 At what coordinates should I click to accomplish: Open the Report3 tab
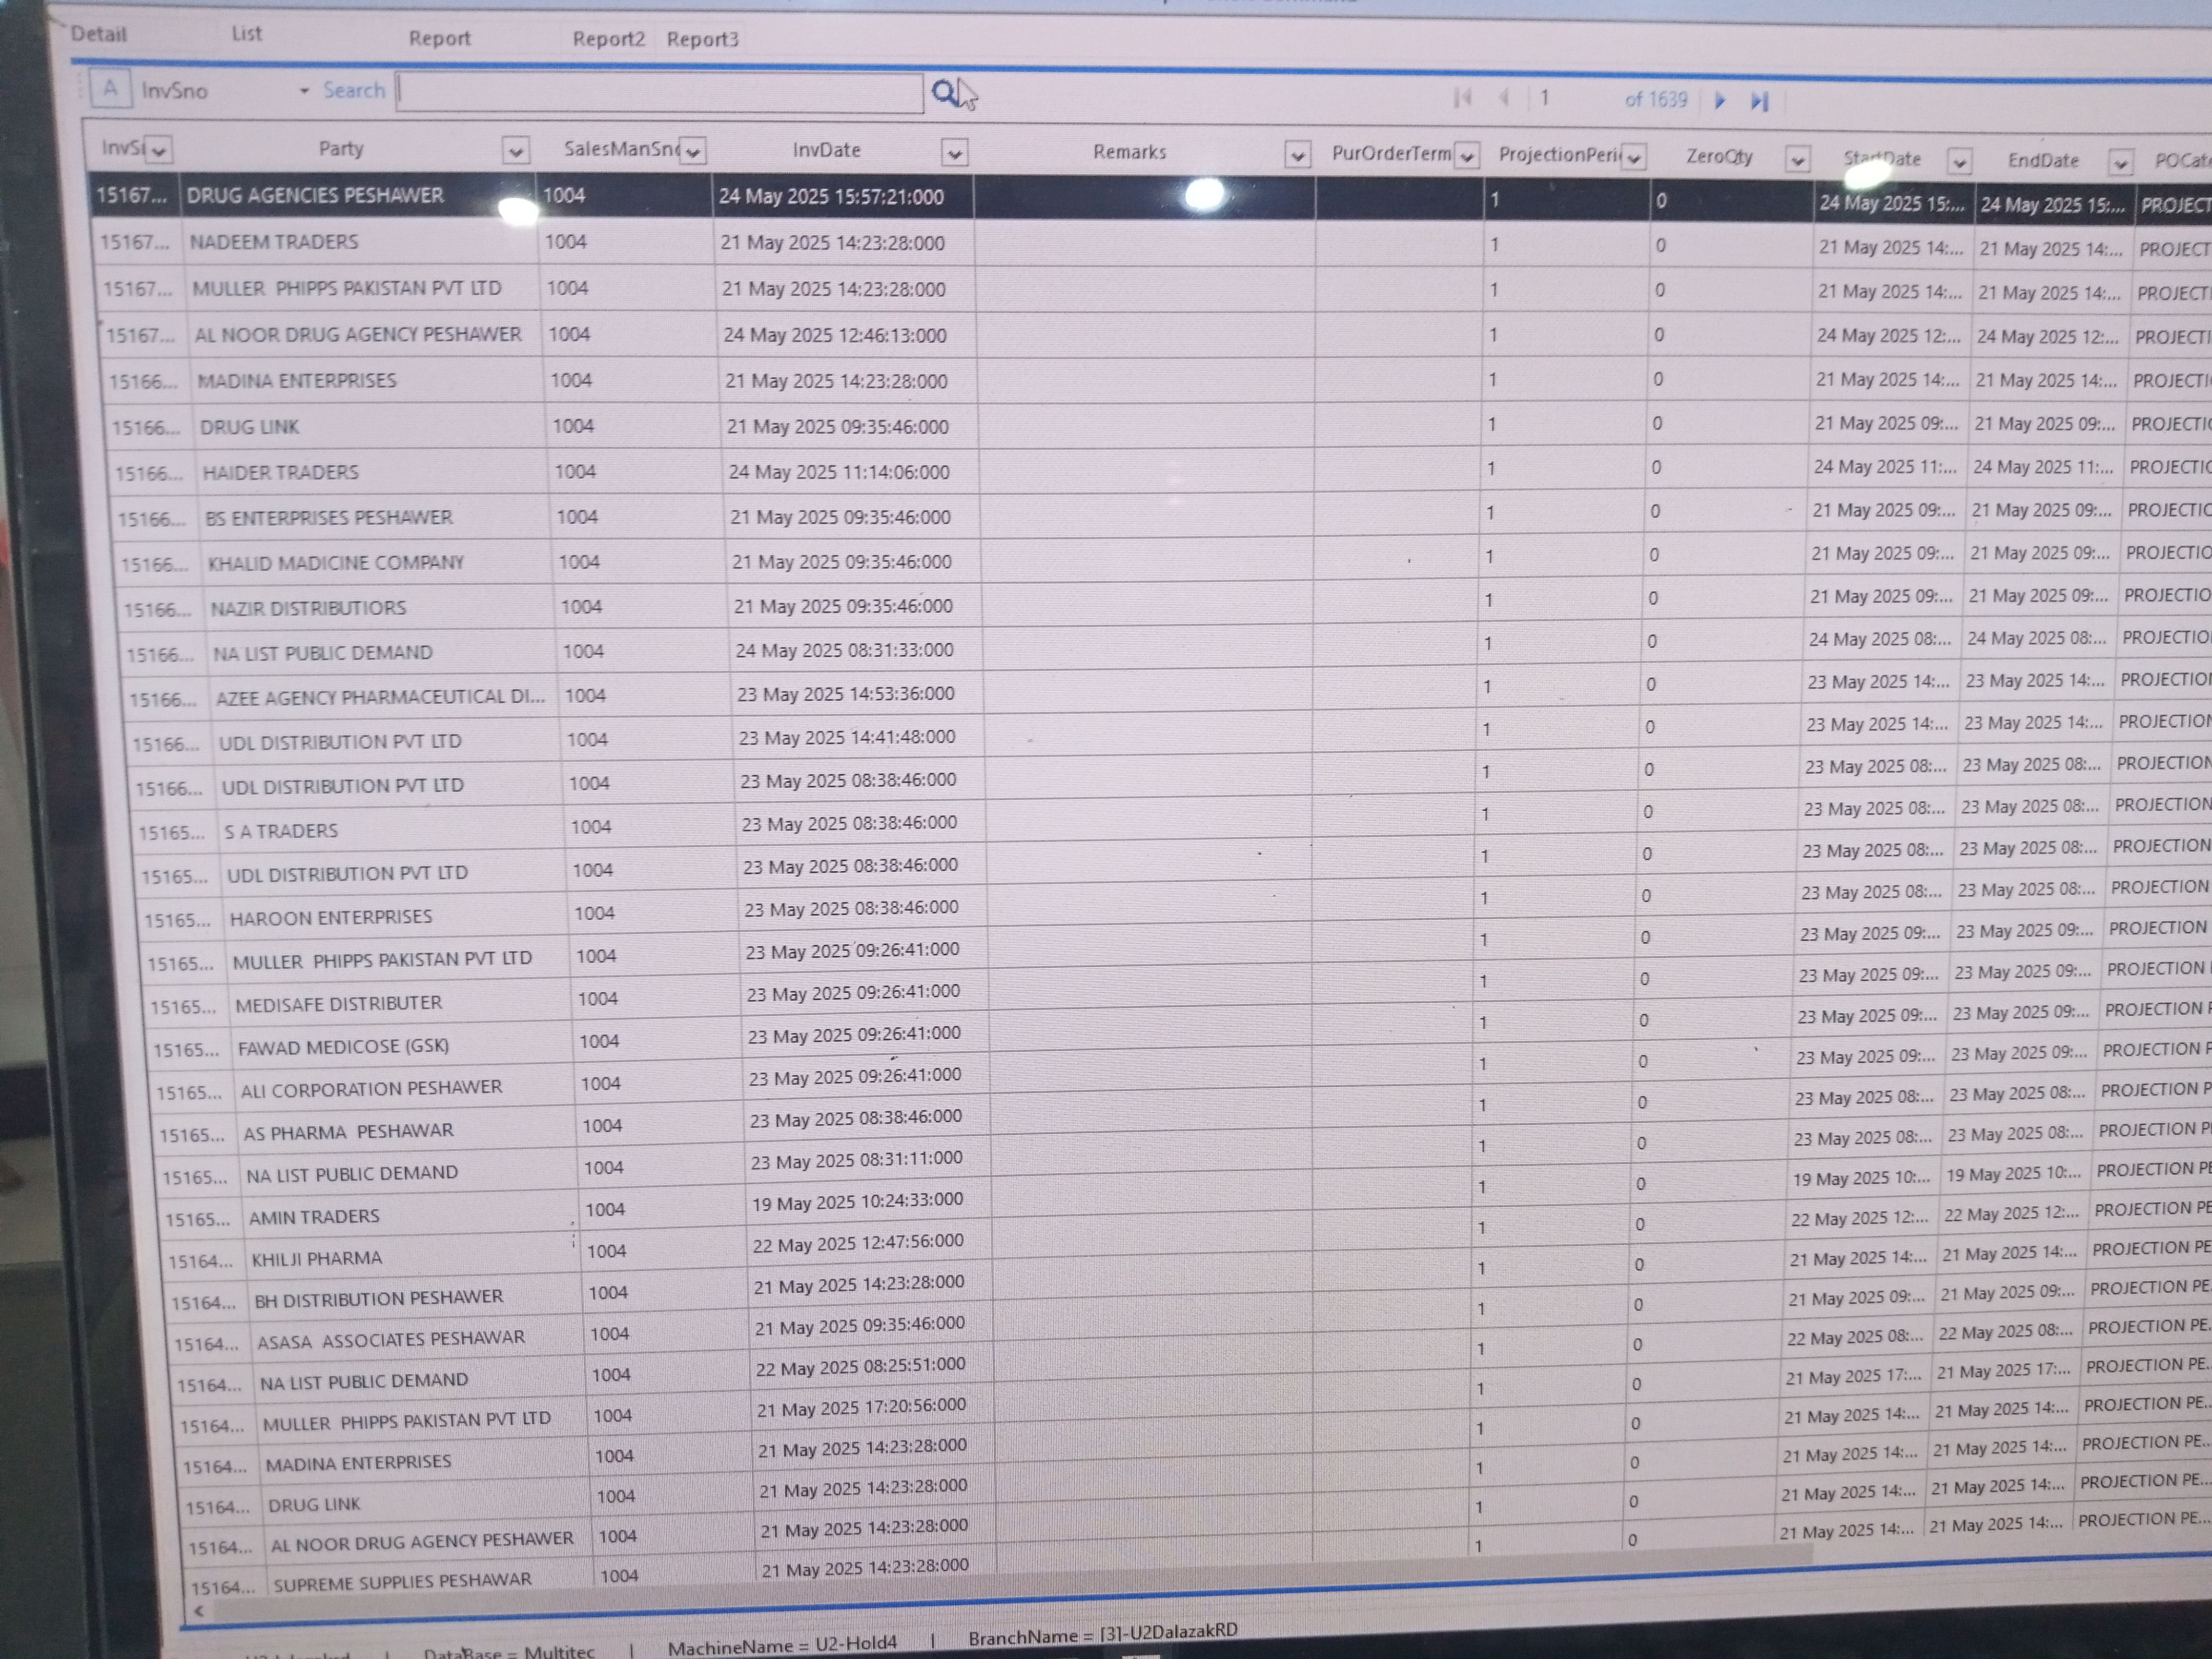click(702, 39)
